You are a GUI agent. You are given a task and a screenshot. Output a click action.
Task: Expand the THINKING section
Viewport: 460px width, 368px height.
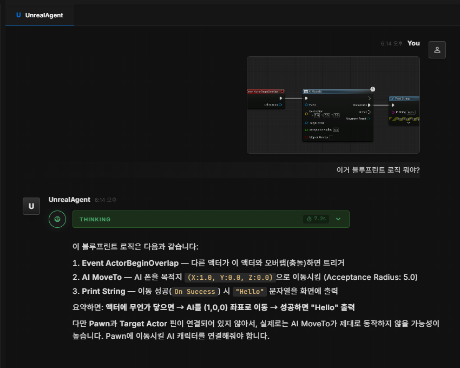pos(338,219)
